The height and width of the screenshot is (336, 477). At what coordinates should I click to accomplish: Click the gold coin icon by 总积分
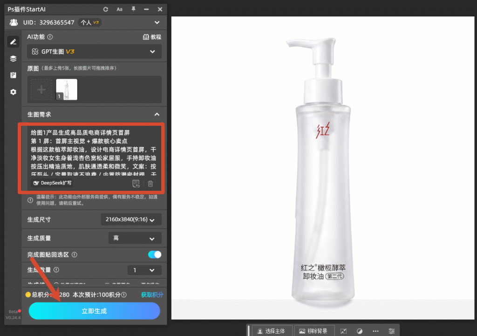[28, 295]
